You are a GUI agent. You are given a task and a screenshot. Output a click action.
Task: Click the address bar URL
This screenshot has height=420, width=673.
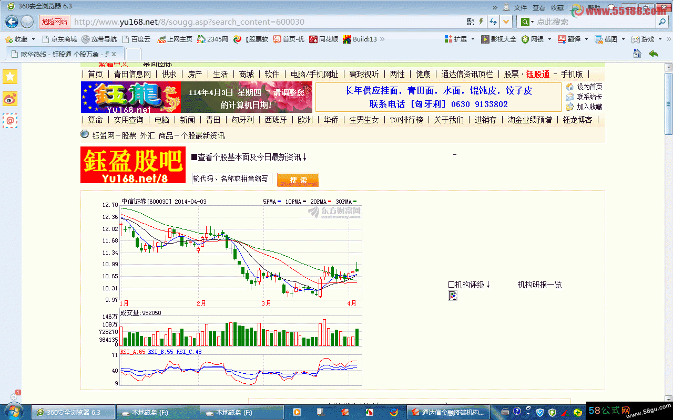point(189,22)
